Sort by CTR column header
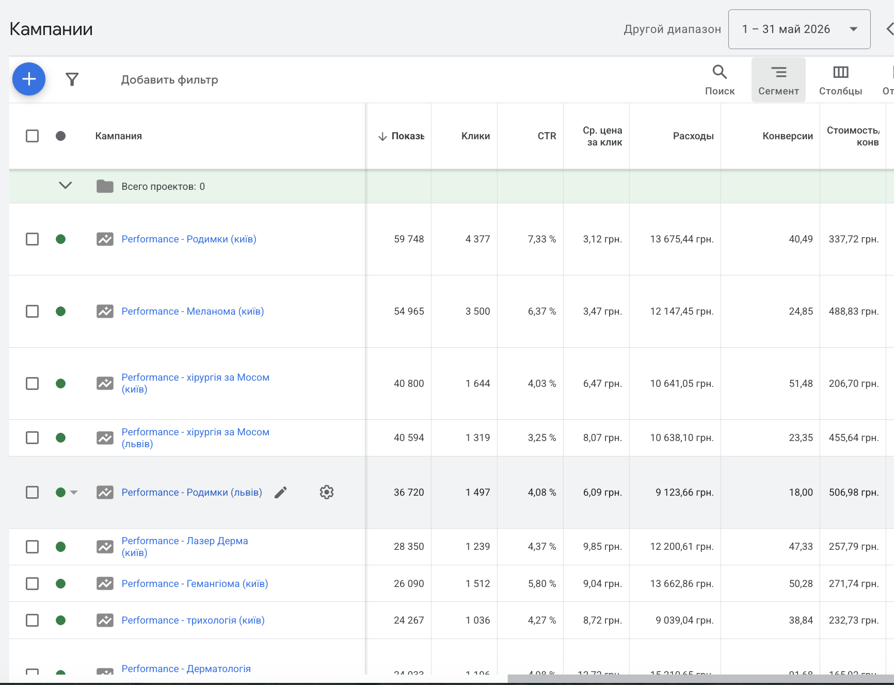 (x=547, y=136)
